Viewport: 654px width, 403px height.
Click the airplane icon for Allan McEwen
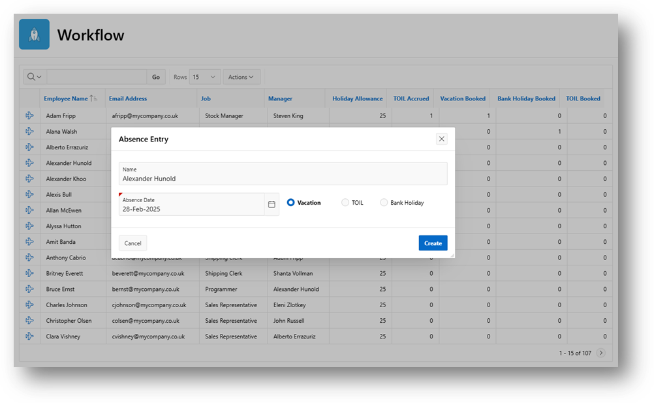[x=29, y=210]
